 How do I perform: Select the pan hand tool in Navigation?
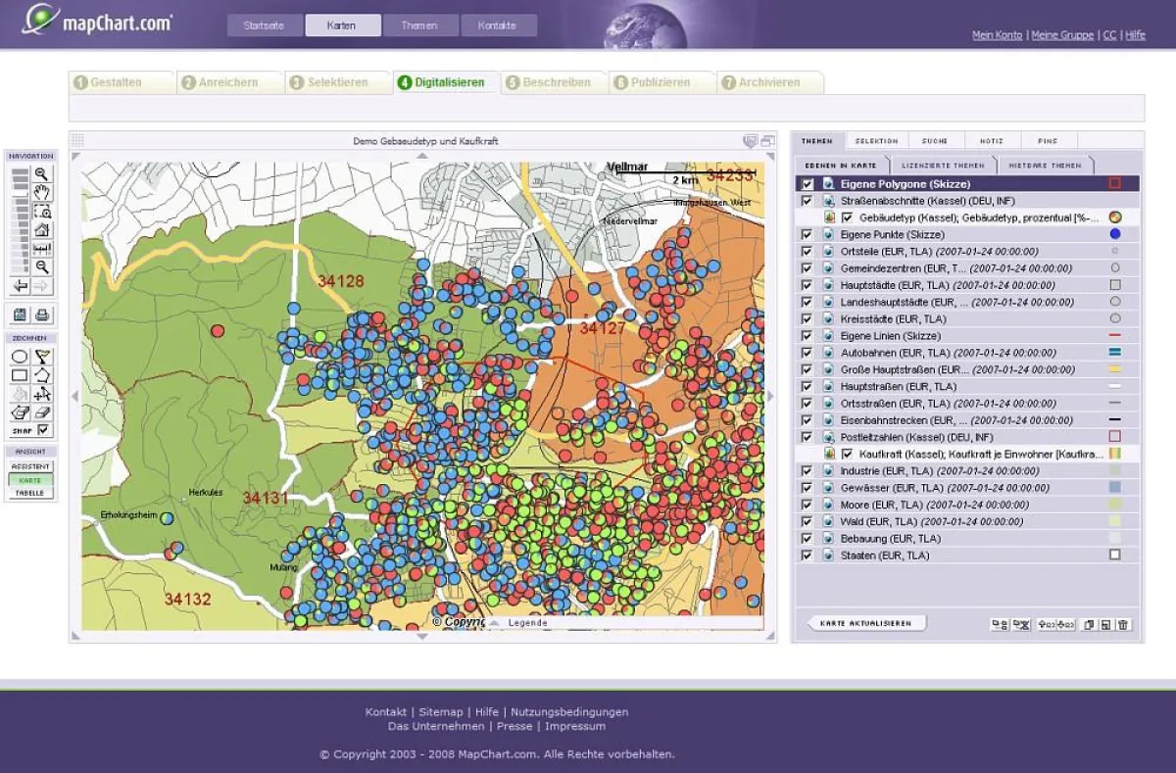coord(43,193)
